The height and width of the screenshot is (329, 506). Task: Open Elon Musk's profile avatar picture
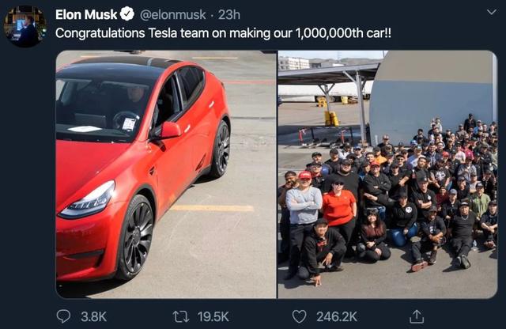pyautogui.click(x=25, y=26)
